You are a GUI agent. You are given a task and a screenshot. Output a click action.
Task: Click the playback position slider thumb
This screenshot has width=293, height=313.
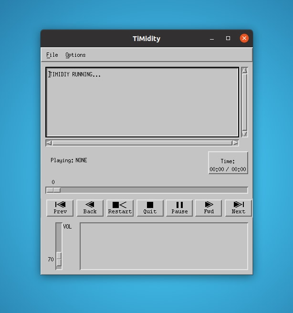click(53, 190)
